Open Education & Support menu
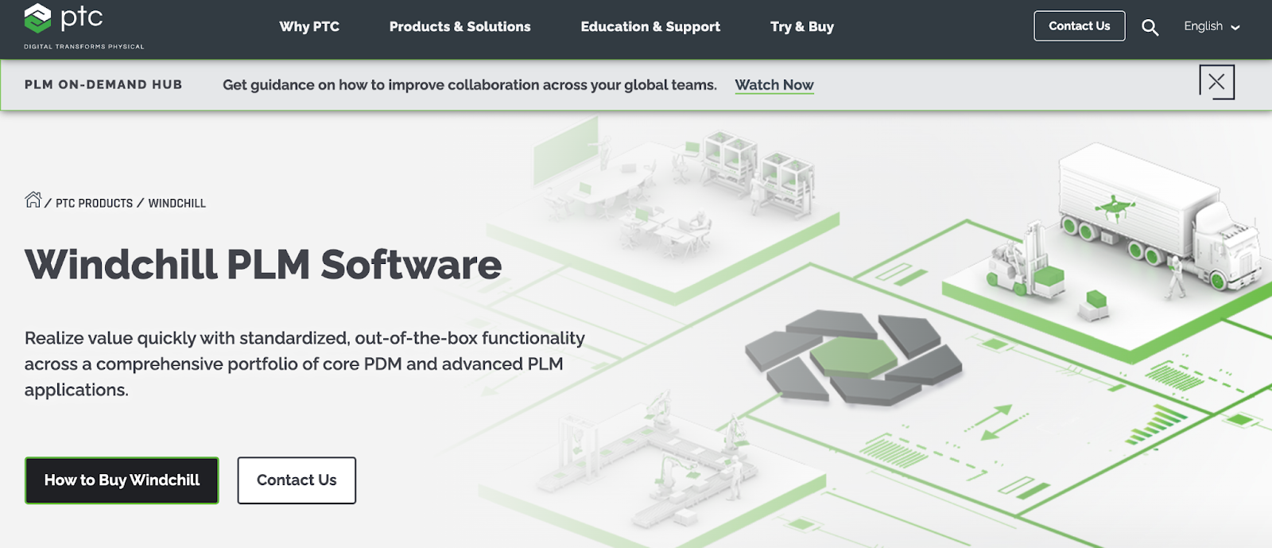 pos(650,26)
